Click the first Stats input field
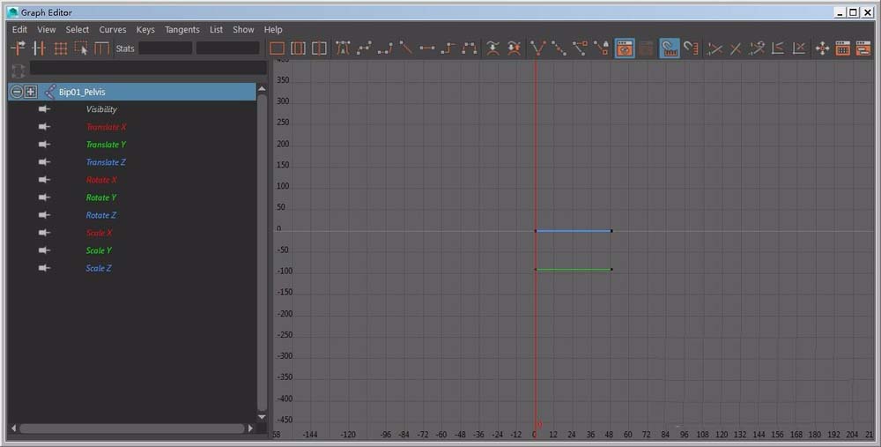 tap(165, 48)
